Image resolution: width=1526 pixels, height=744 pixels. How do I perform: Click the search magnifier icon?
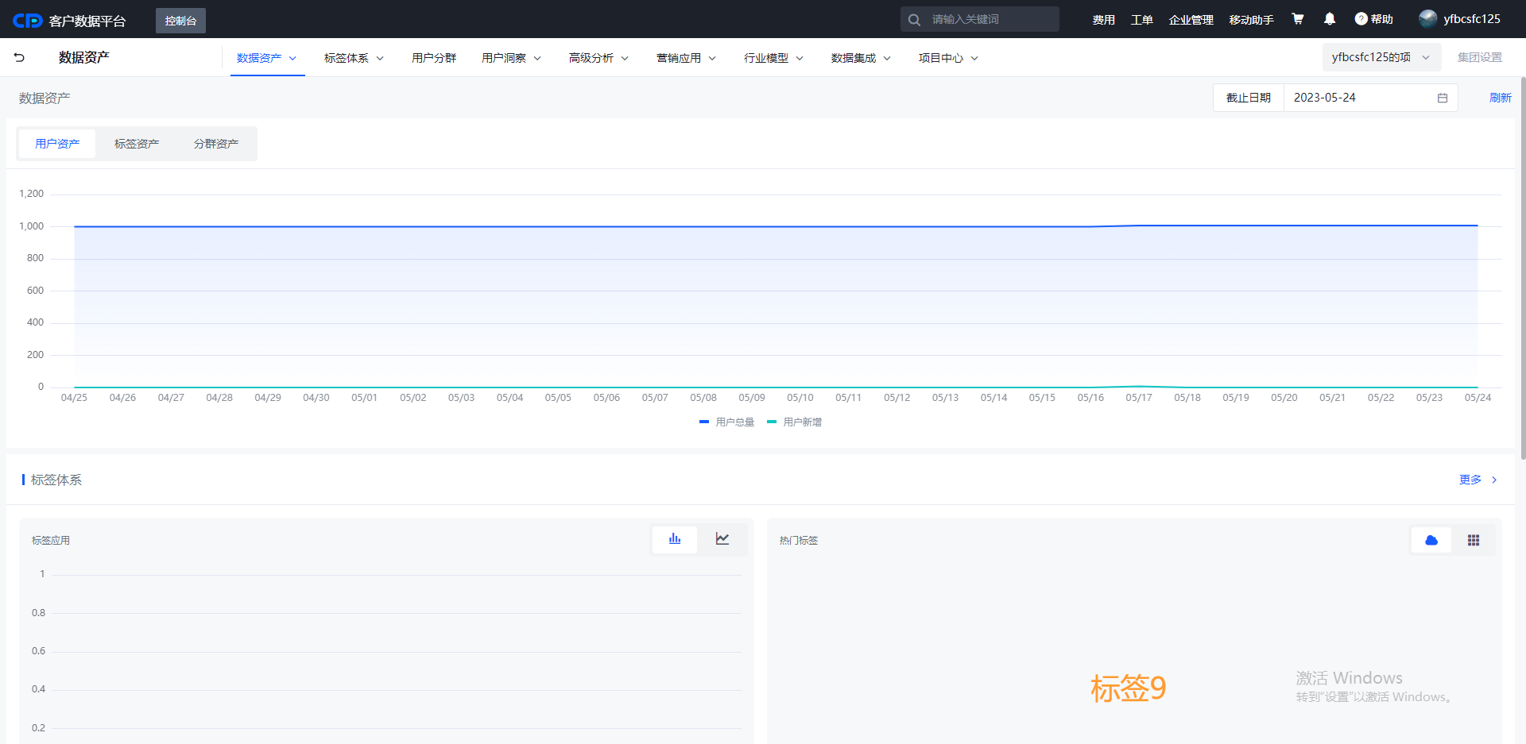click(914, 20)
